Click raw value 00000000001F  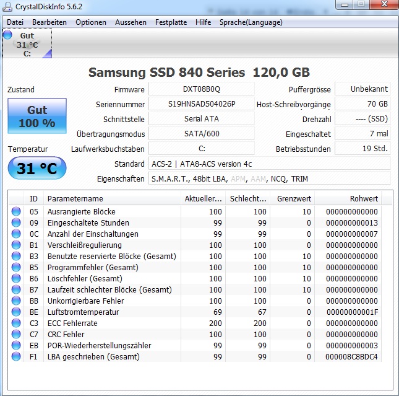coord(352,312)
